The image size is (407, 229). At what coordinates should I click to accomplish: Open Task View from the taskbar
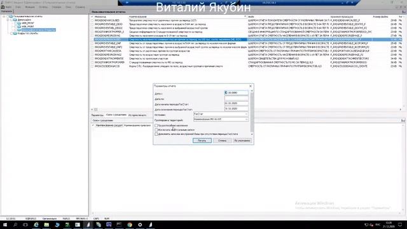[x=25, y=225]
